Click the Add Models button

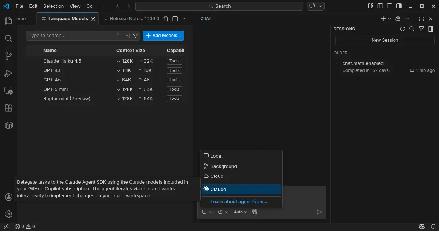point(163,36)
